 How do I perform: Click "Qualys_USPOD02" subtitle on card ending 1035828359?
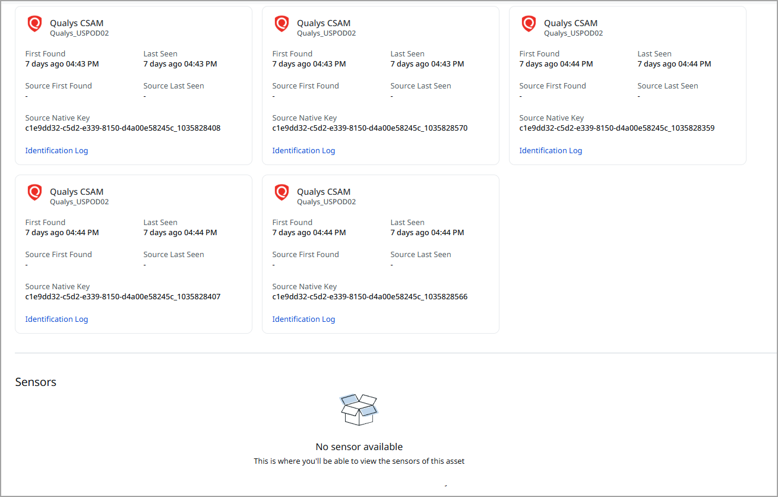click(x=574, y=33)
